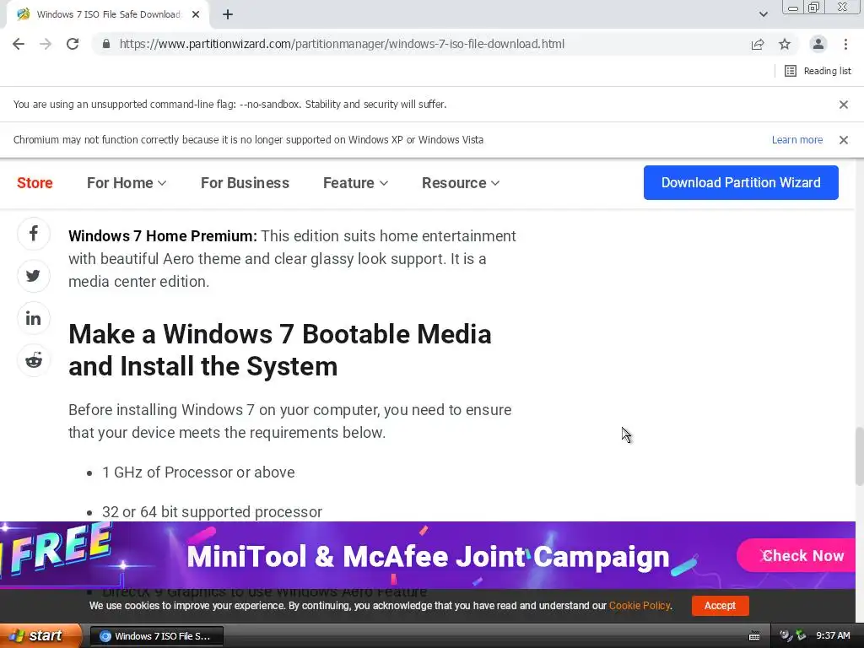Click Check Now on campaign banner
Viewport: 864px width, 648px height.
coord(796,555)
